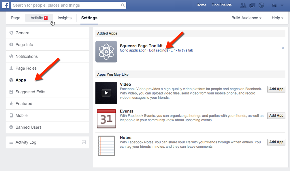Click the search magnifier icon
Image resolution: width=290 pixels, height=171 pixels.
[x=123, y=5]
